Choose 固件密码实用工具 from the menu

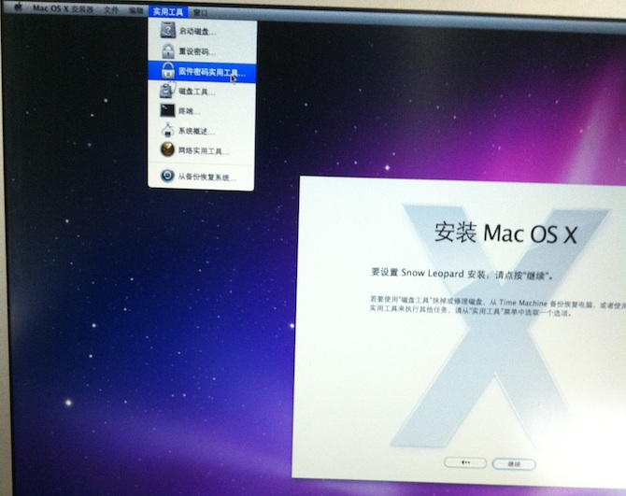click(209, 71)
